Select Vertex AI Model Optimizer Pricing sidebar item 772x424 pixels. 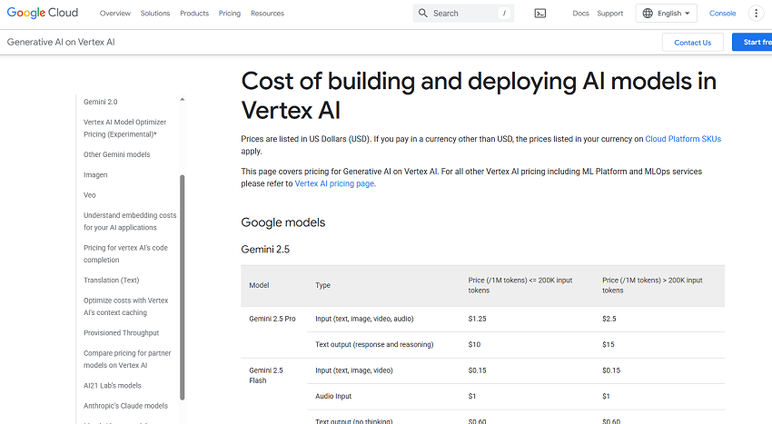[125, 128]
